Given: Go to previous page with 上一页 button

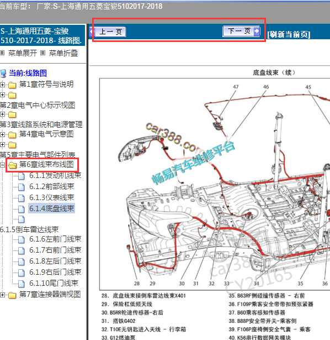Looking at the screenshot, I should pyautogui.click(x=108, y=32).
